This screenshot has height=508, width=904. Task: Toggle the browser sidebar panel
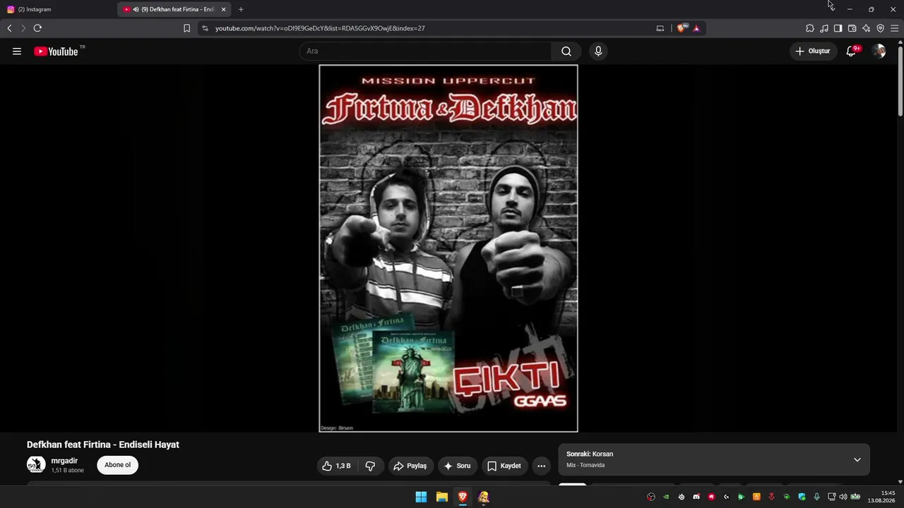(838, 28)
